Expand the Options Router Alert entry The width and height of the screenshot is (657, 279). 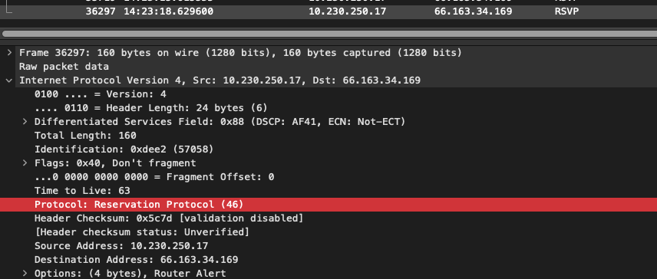click(x=25, y=274)
